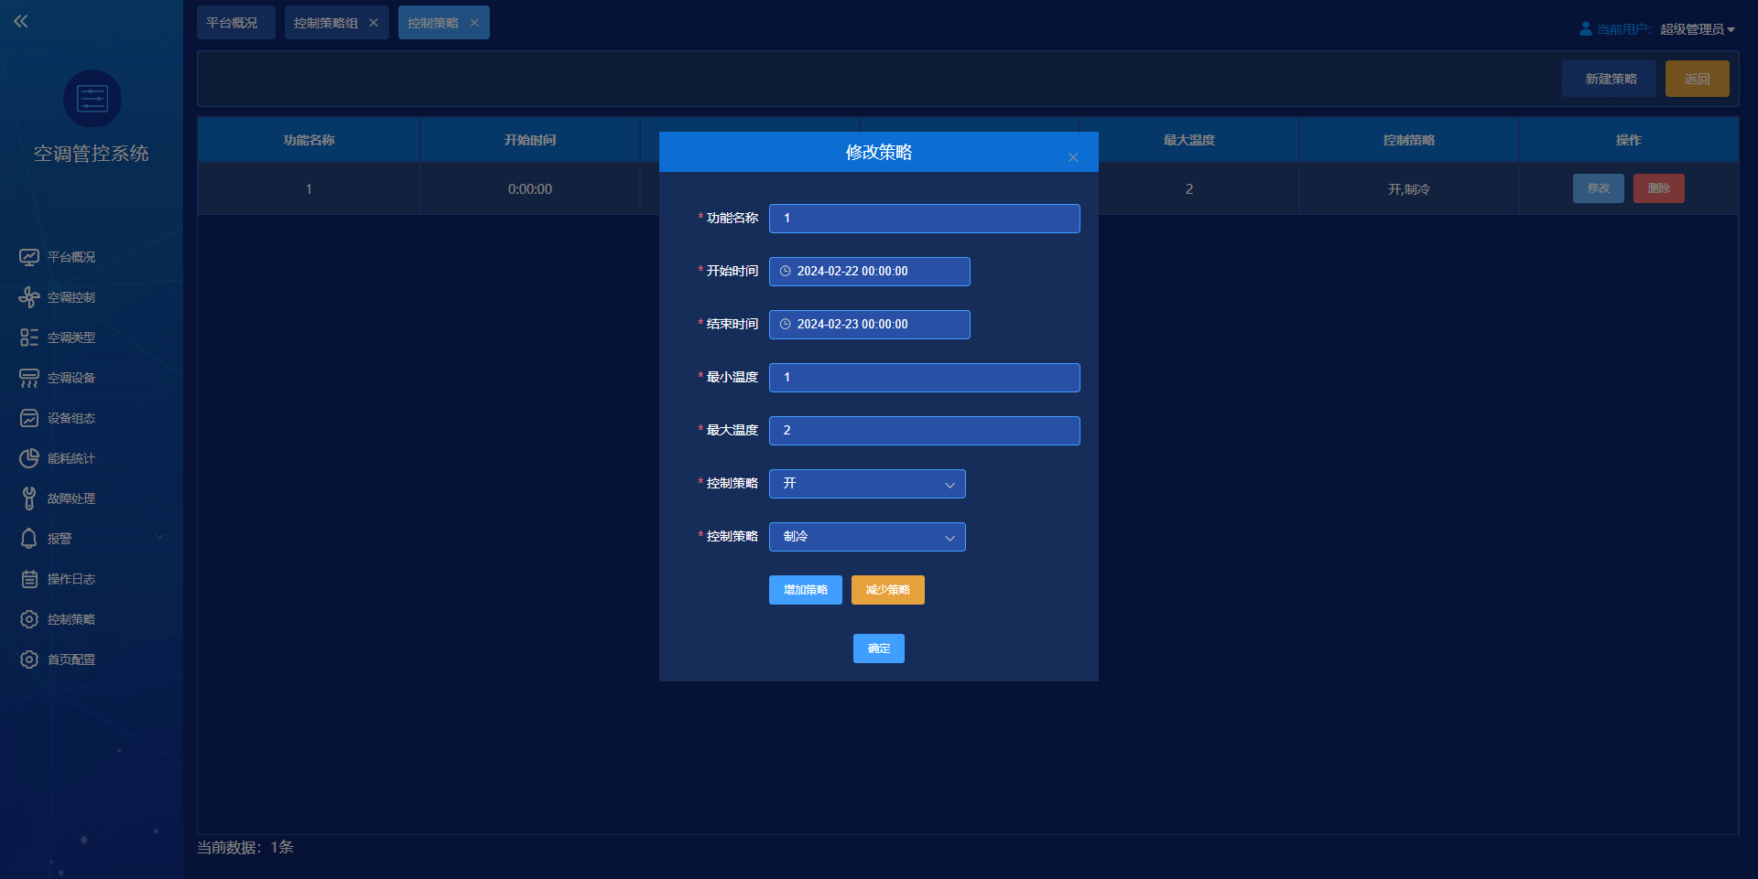This screenshot has height=879, width=1758.
Task: Click the 报警 bell icon
Action: pos(29,539)
